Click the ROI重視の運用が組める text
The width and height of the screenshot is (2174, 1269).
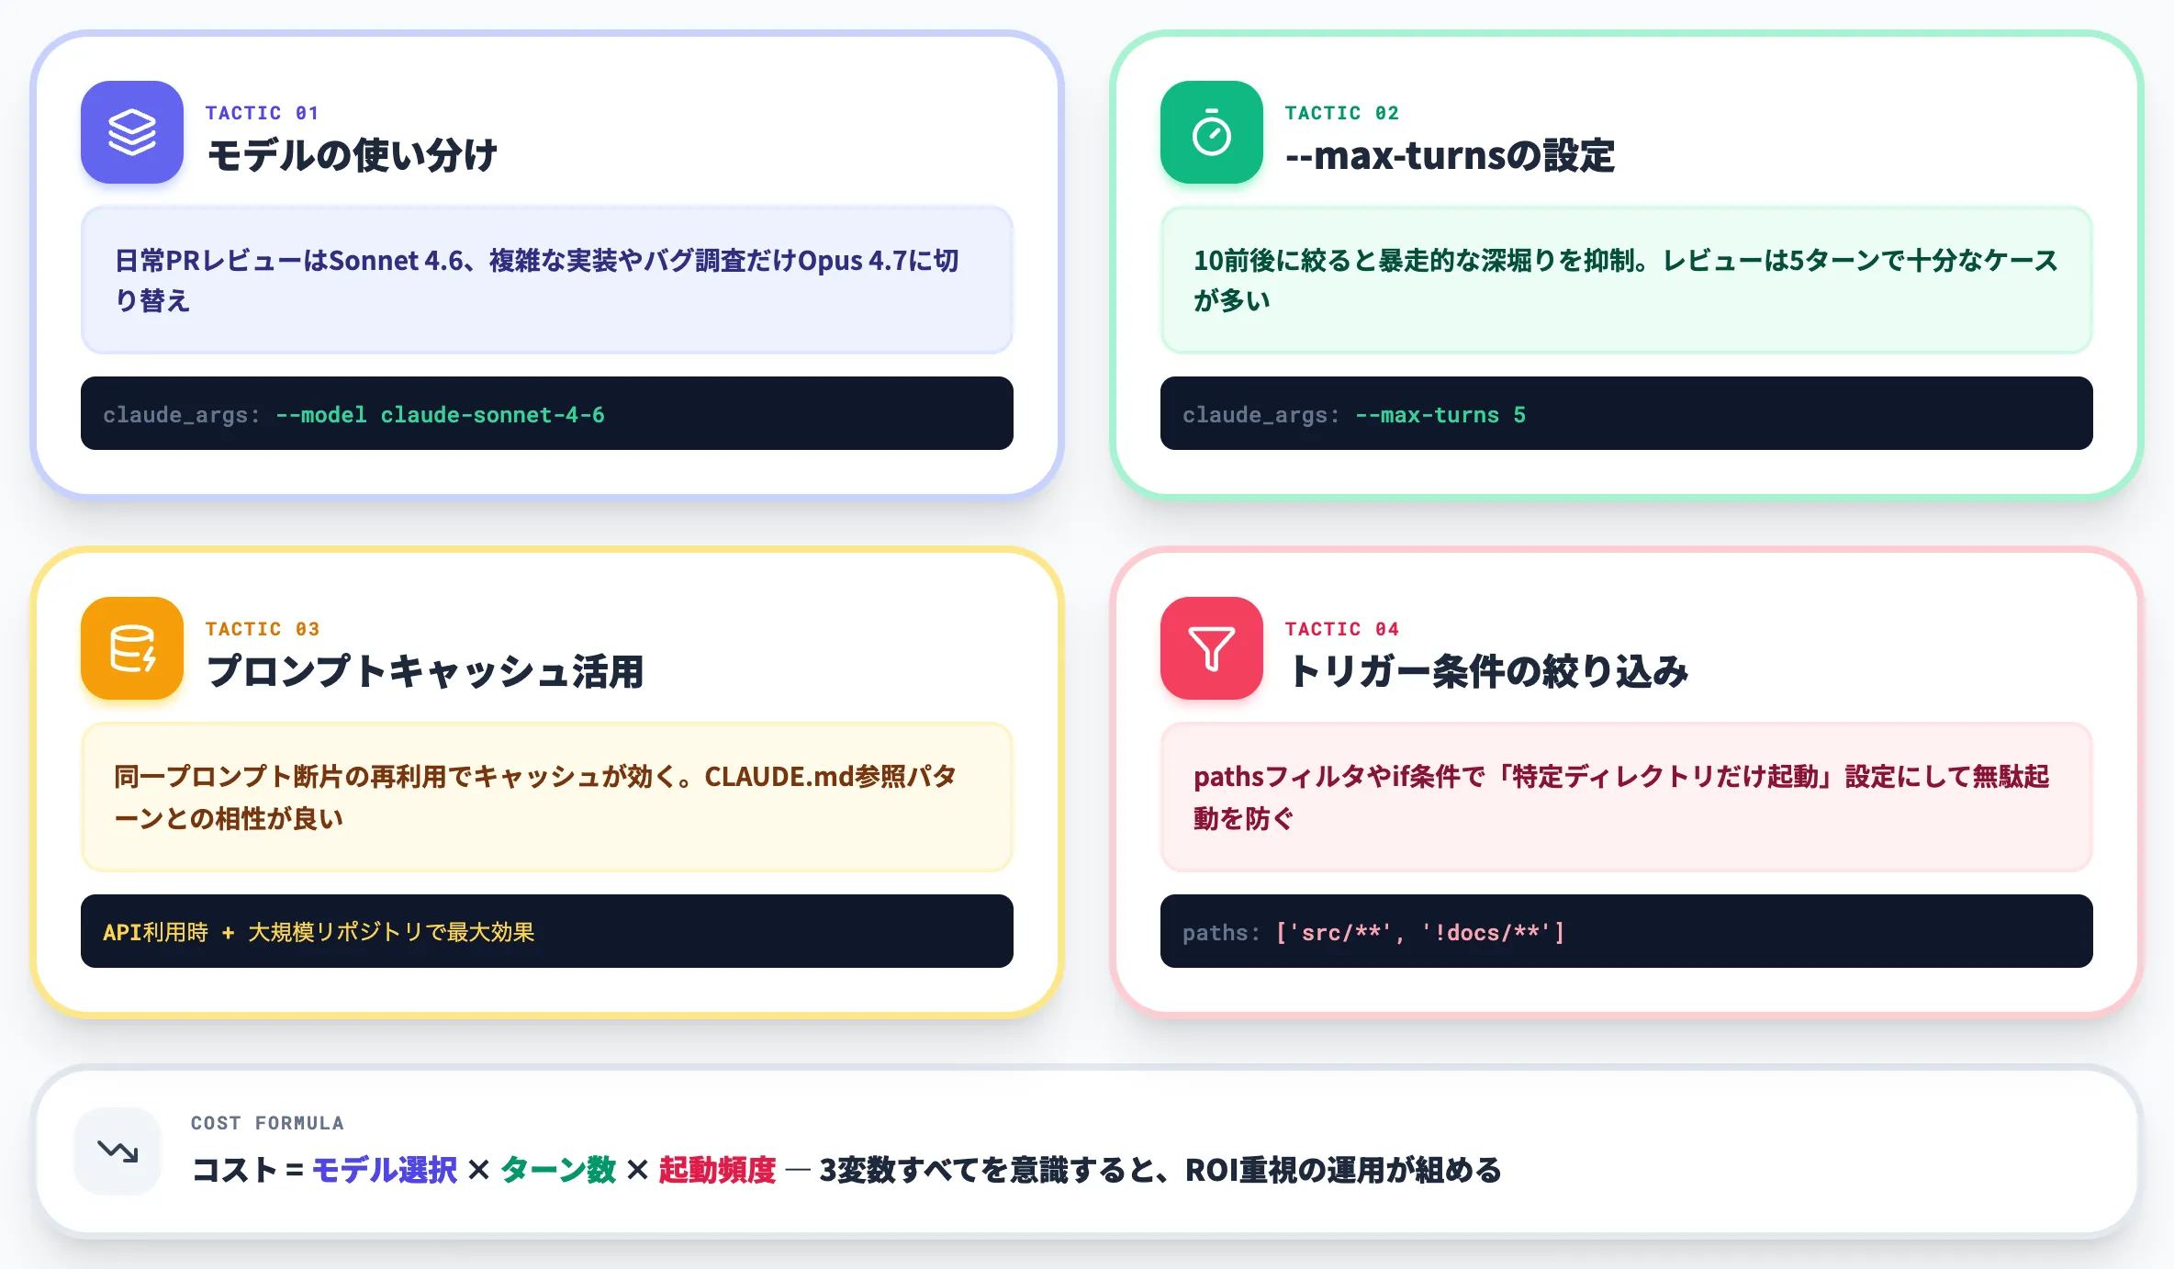[1343, 1170]
